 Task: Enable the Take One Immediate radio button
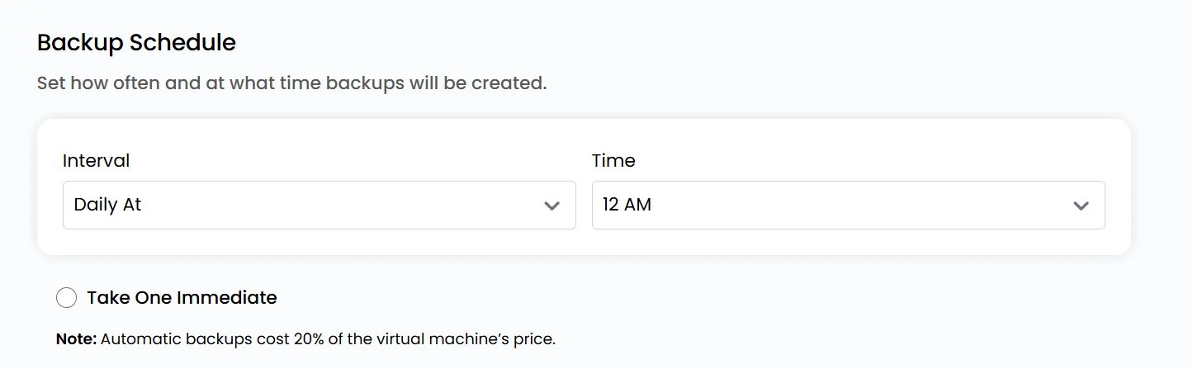(x=66, y=298)
